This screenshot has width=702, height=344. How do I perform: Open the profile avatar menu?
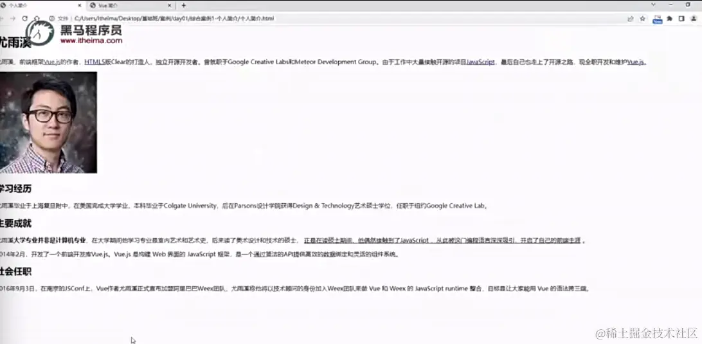(x=694, y=19)
